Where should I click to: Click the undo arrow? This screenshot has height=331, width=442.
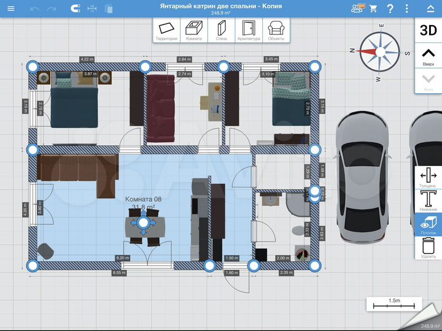coord(34,9)
